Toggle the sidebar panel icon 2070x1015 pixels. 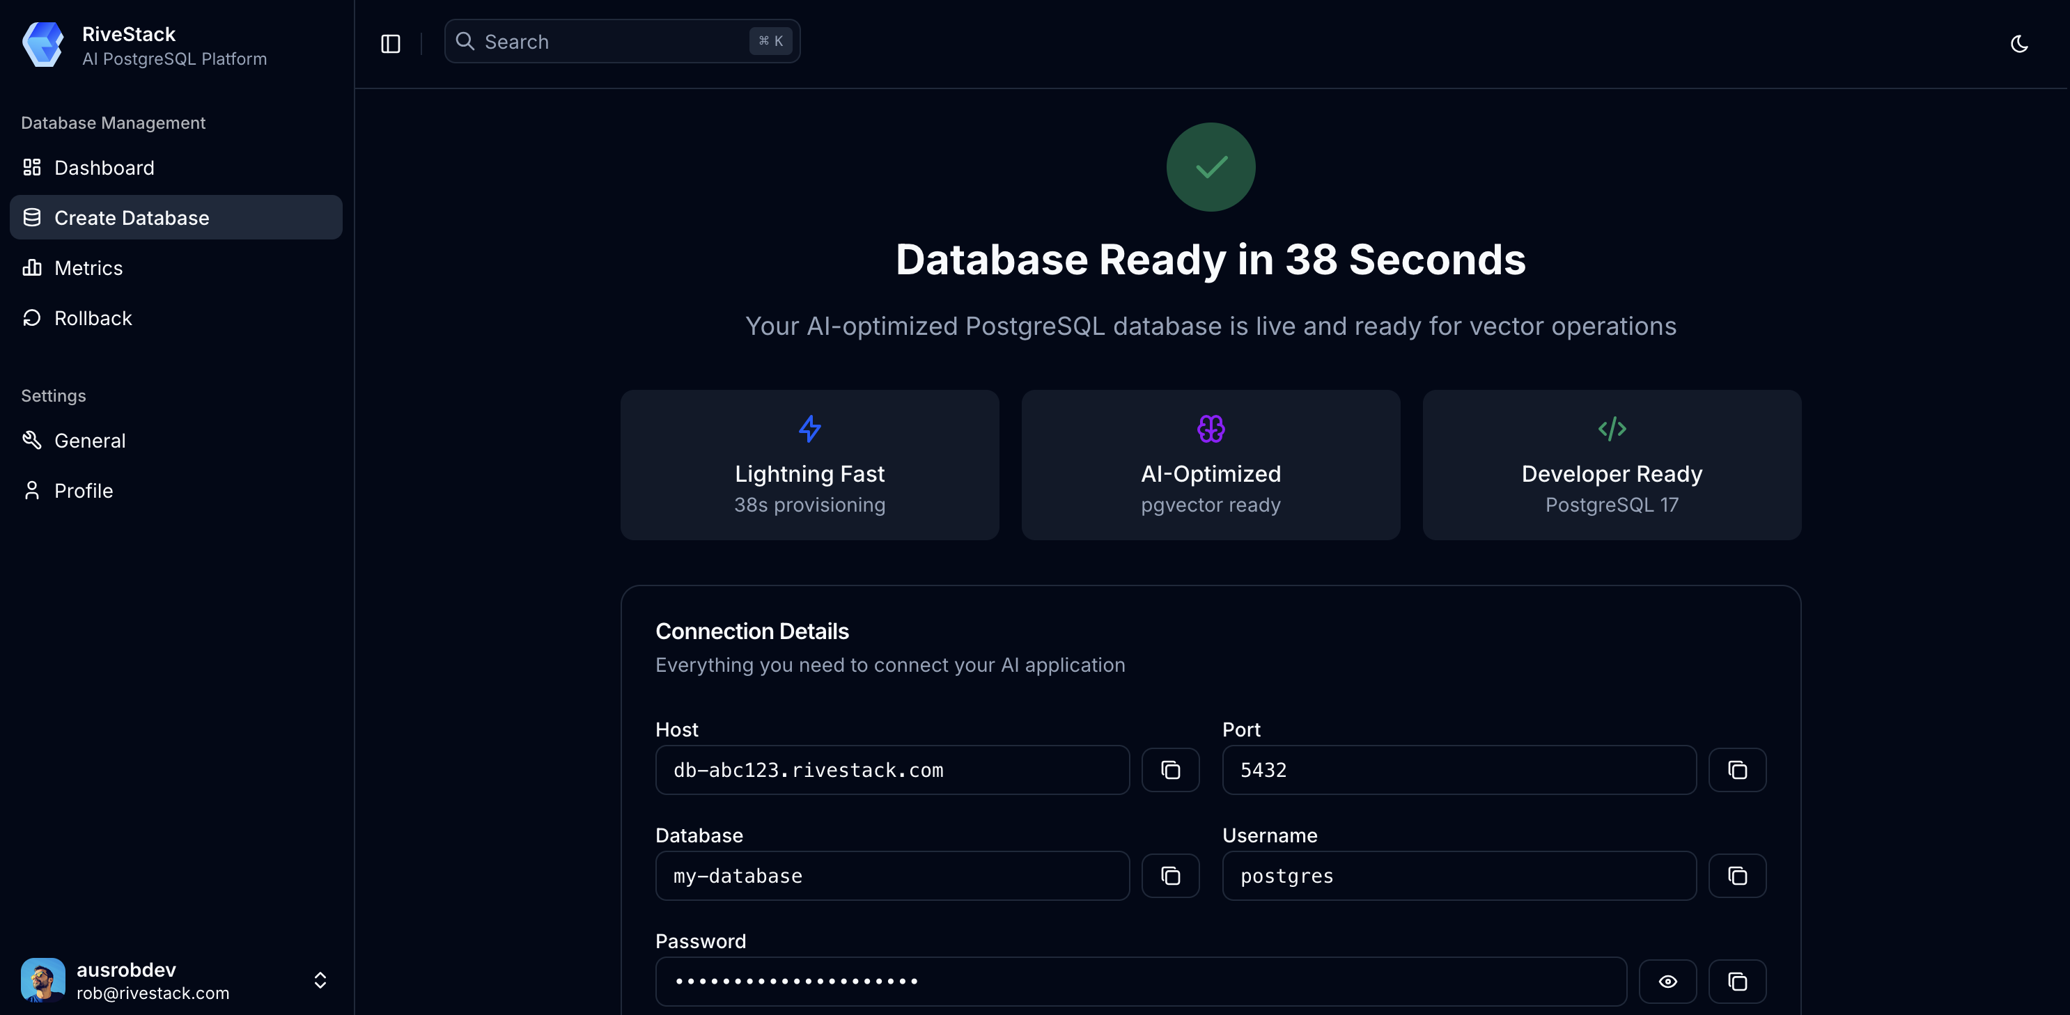pyautogui.click(x=391, y=43)
